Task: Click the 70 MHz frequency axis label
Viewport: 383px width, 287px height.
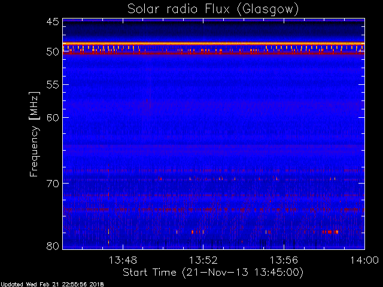Action: (x=53, y=184)
